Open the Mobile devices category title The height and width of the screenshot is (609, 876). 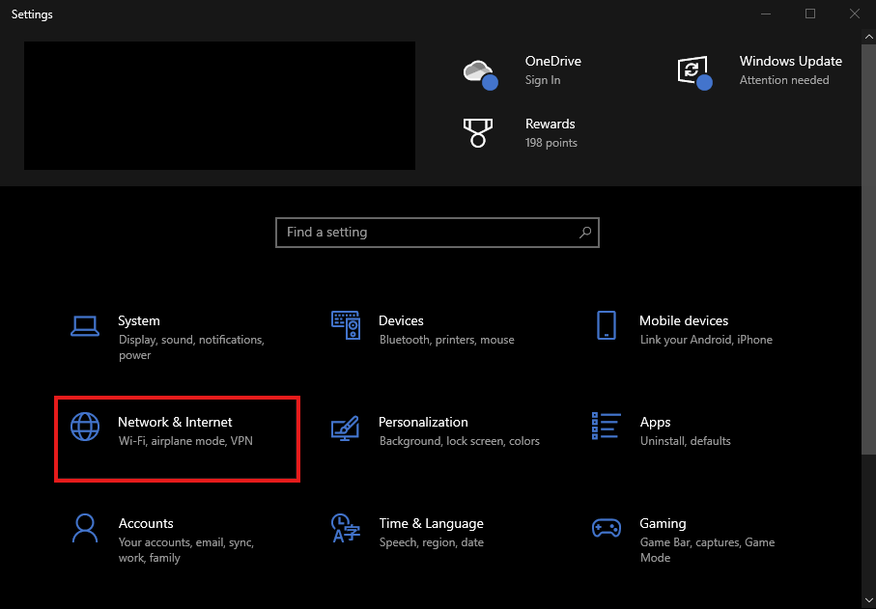click(x=684, y=321)
